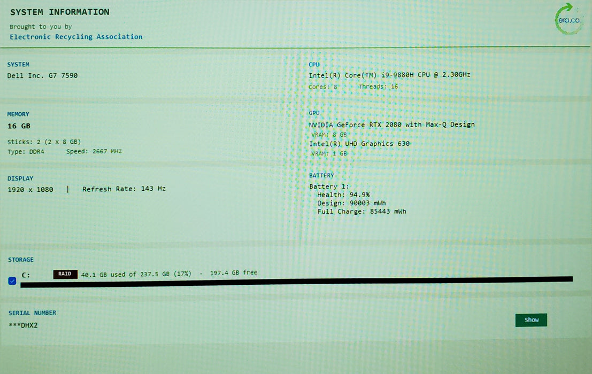Click the 'Threads: 16' text
The height and width of the screenshot is (374, 592).
(x=378, y=87)
